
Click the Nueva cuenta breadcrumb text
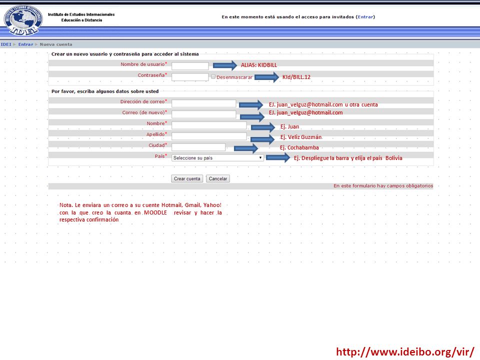coord(56,44)
